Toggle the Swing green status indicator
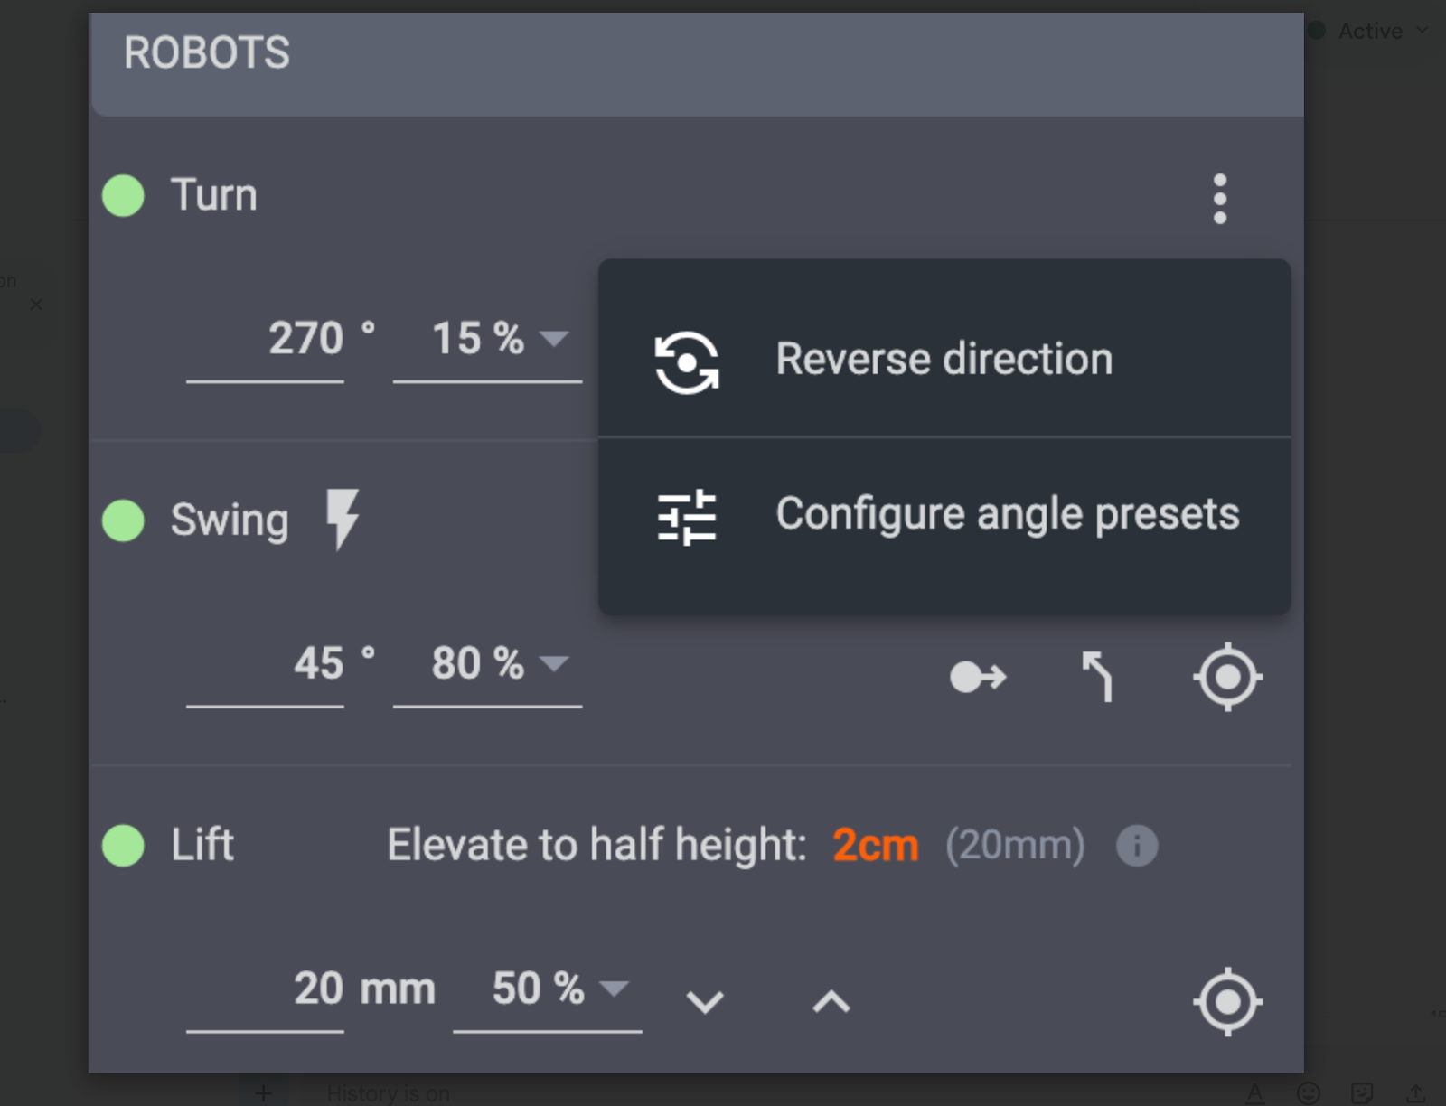 124,520
